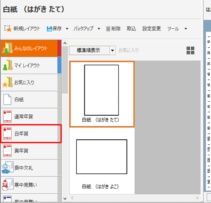
Task: Click the 削除 label
Action: pyautogui.click(x=116, y=29)
